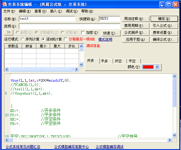Image resolution: width=181 pixels, height=150 pixels.
Task: Click the >> expand button
Action: click(9, 32)
